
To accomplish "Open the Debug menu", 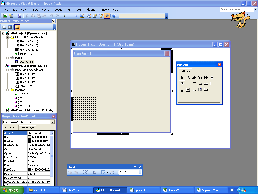I will click(58, 10).
